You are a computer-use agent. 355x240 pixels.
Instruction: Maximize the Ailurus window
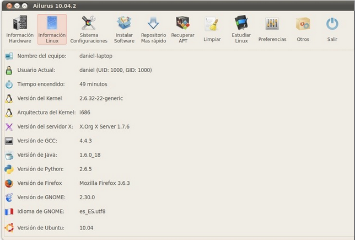25,6
